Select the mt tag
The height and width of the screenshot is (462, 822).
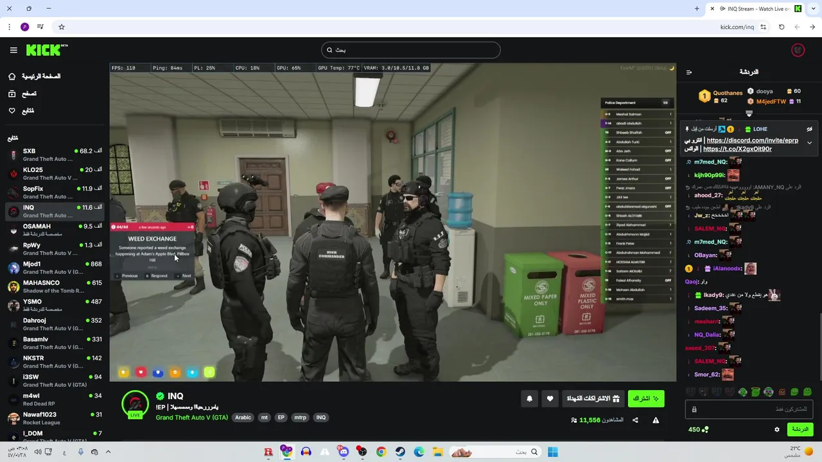[x=264, y=417]
